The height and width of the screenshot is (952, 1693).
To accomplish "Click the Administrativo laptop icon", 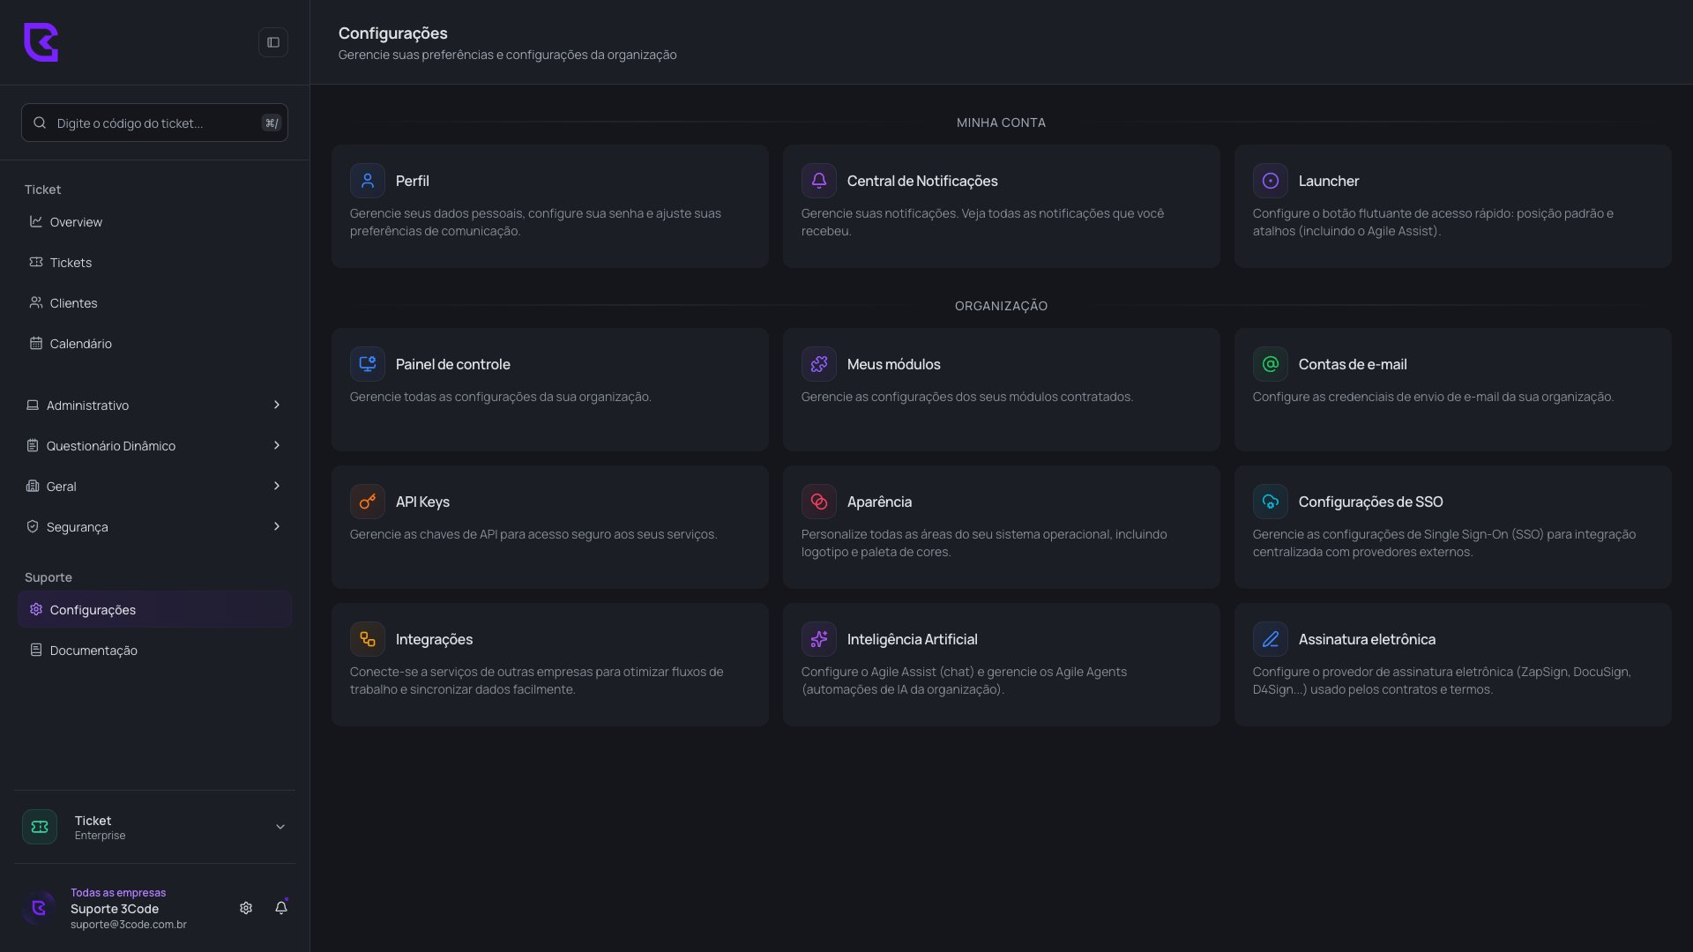I will [33, 405].
